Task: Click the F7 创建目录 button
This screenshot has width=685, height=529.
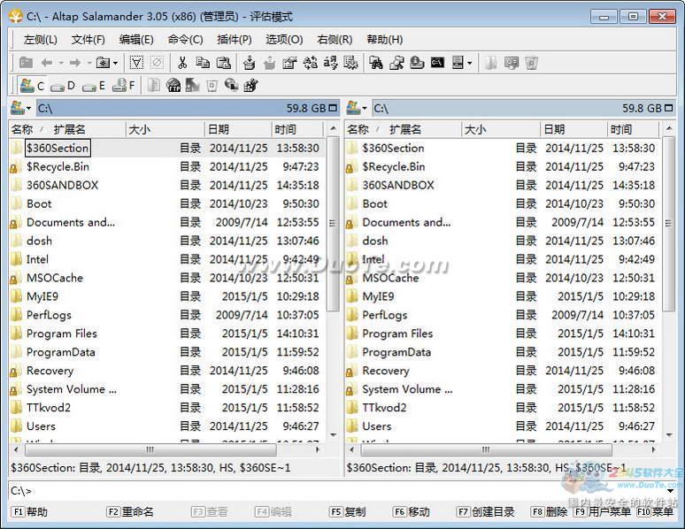Action: pyautogui.click(x=485, y=511)
